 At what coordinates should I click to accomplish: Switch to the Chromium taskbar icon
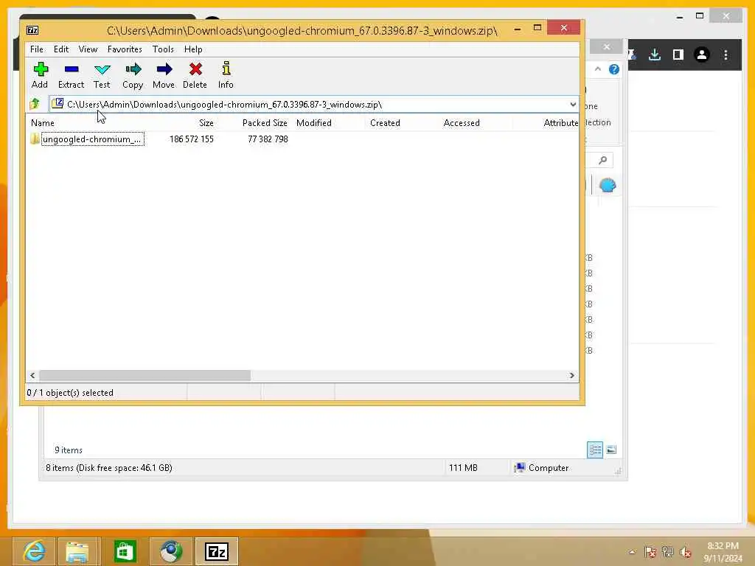point(171,551)
